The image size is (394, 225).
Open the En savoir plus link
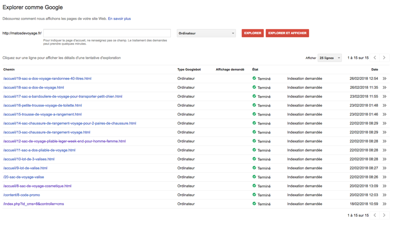coord(119,19)
